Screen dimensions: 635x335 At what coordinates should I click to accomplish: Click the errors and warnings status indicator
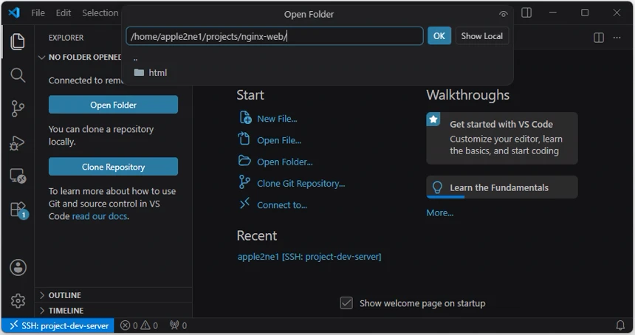[140, 325]
